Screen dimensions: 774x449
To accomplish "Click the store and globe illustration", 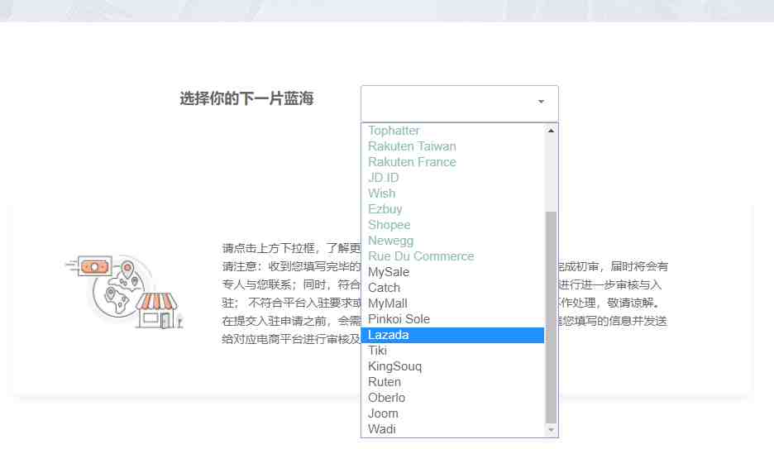I will pos(124,292).
